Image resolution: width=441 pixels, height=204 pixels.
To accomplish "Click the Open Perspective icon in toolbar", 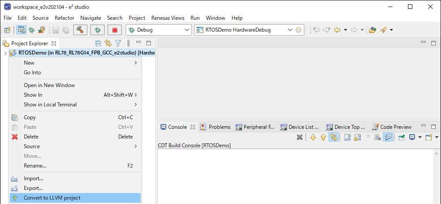I will tap(7, 30).
